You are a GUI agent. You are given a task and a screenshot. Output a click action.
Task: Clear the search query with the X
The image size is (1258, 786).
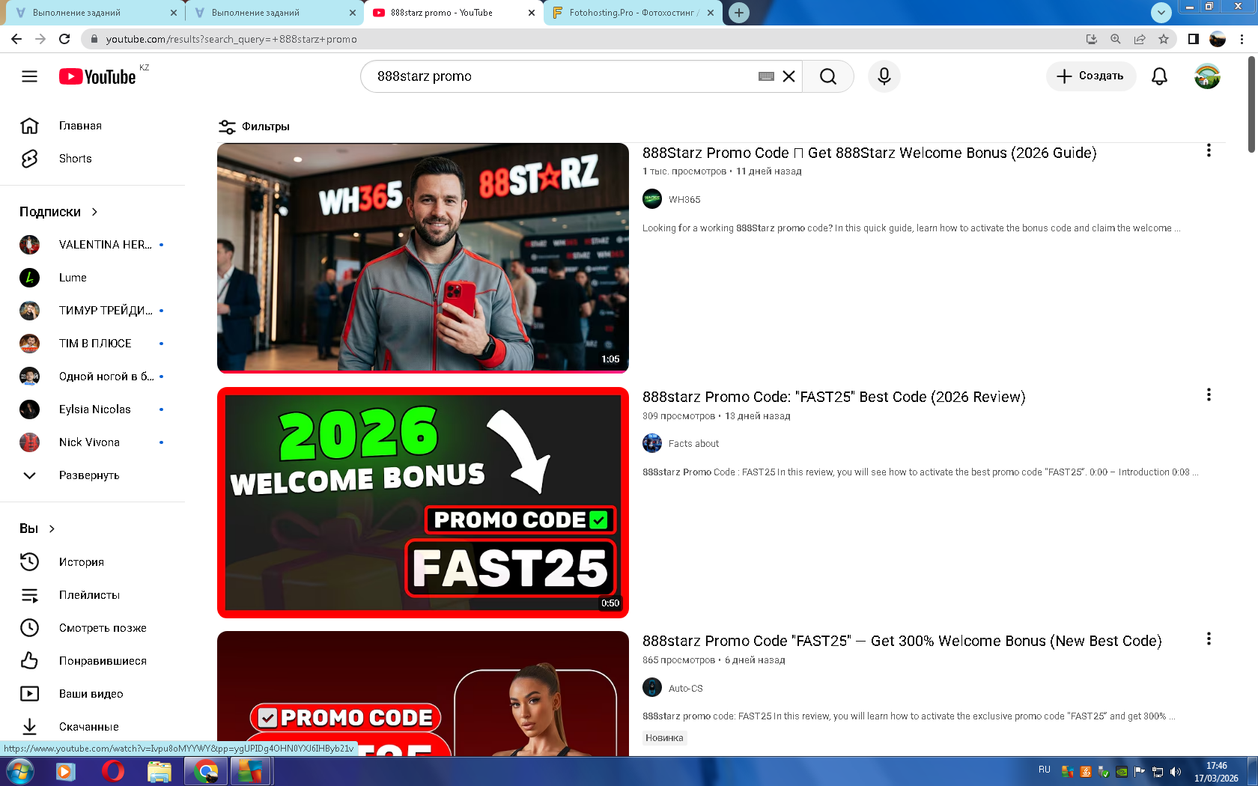click(x=788, y=76)
